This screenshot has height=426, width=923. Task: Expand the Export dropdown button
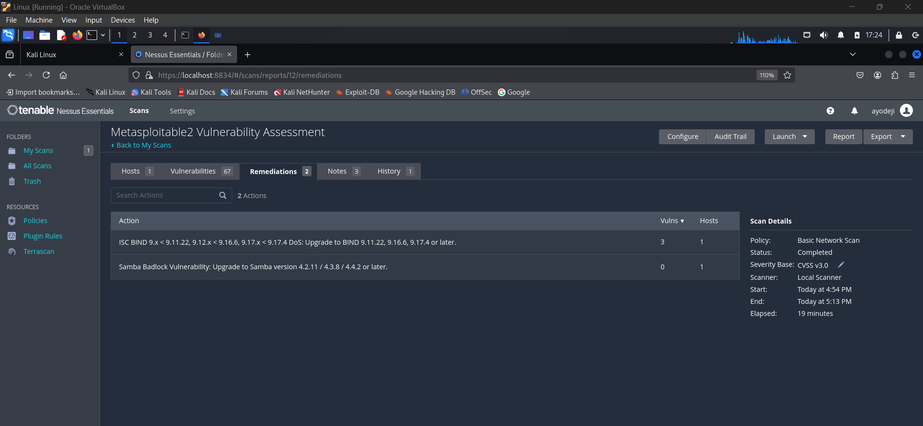[x=888, y=137]
